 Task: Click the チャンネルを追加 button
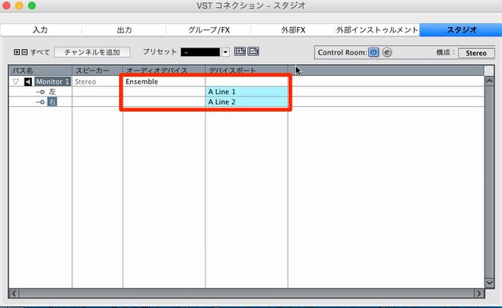[x=92, y=52]
